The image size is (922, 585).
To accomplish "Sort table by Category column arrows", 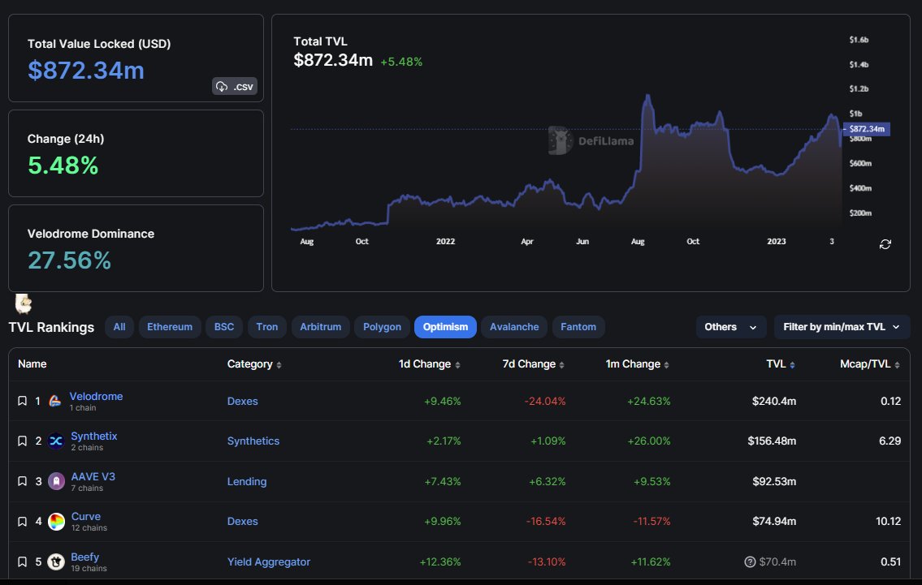I will (x=279, y=365).
